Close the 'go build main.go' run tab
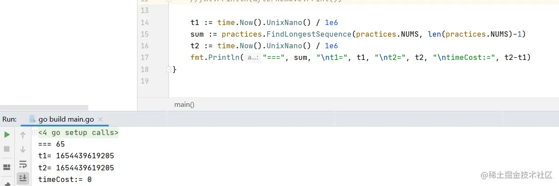Screen dimensions: 559x186 (x=100, y=119)
